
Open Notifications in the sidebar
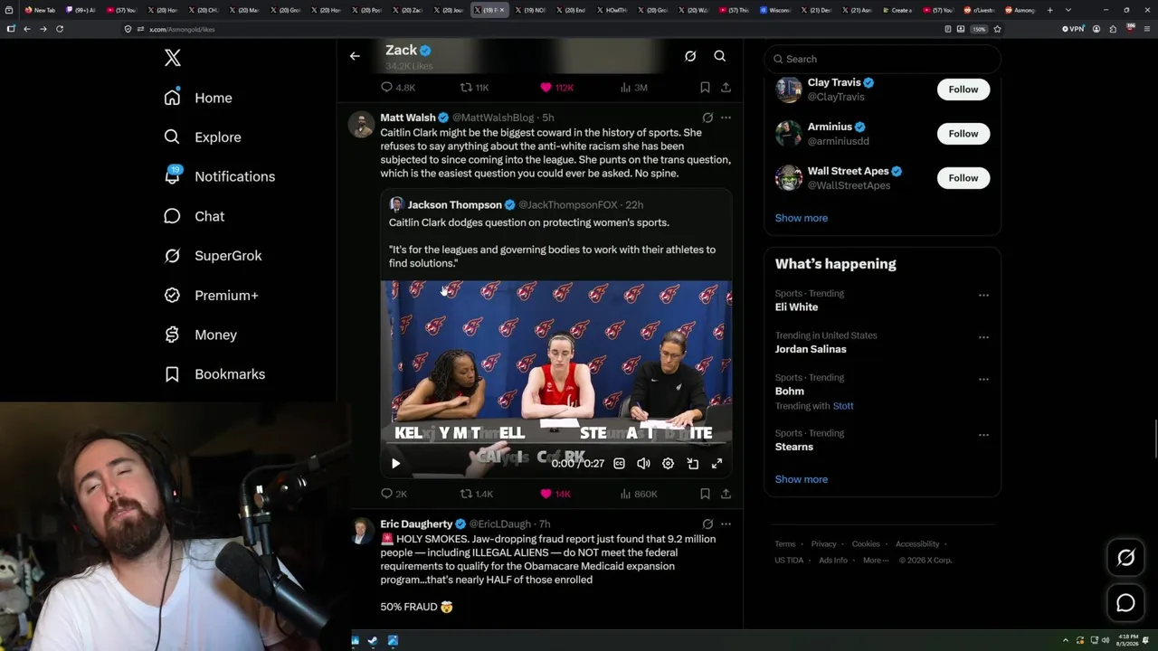pyautogui.click(x=220, y=176)
